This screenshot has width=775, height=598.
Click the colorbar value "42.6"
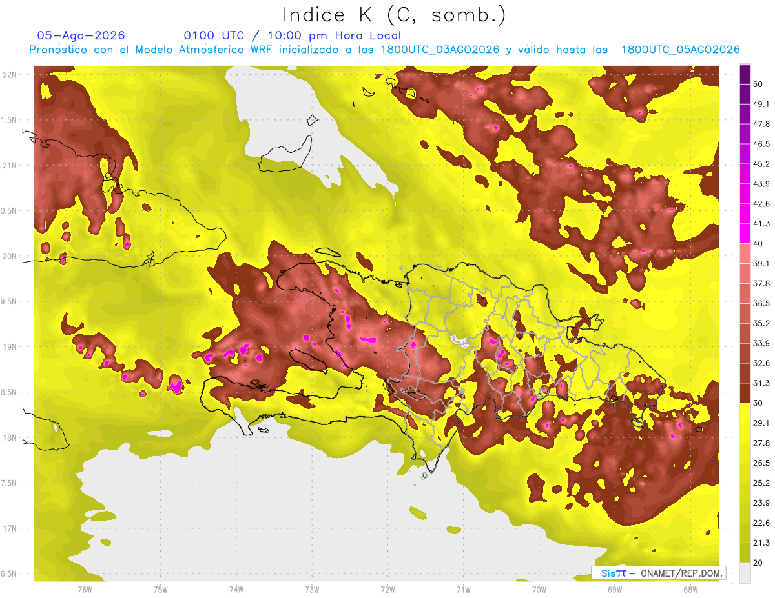[x=761, y=204]
